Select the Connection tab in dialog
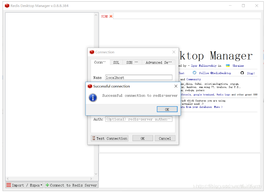Screen dimensions: 265x192 pyautogui.click(x=100, y=62)
